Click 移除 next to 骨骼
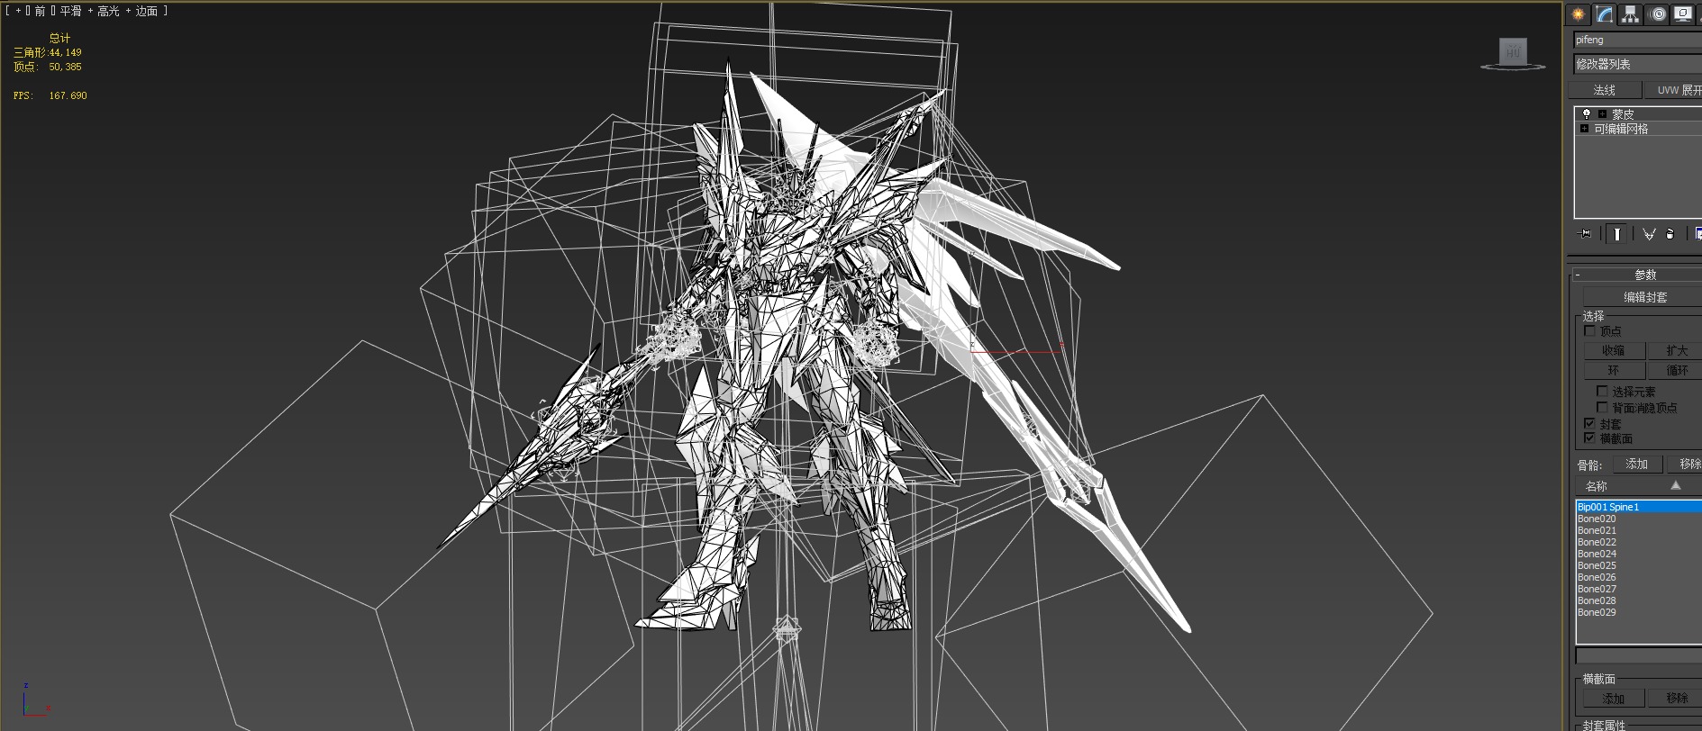This screenshot has width=1702, height=731. pyautogui.click(x=1685, y=465)
